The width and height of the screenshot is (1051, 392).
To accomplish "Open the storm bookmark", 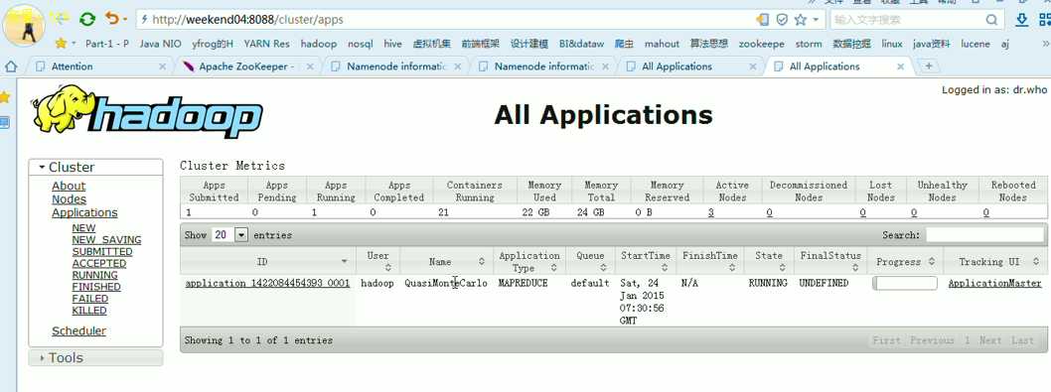I will 809,44.
